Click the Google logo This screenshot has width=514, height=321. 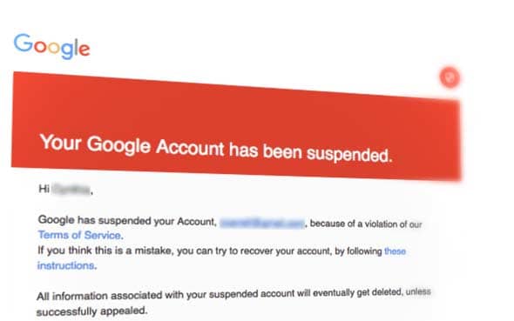pyautogui.click(x=51, y=46)
